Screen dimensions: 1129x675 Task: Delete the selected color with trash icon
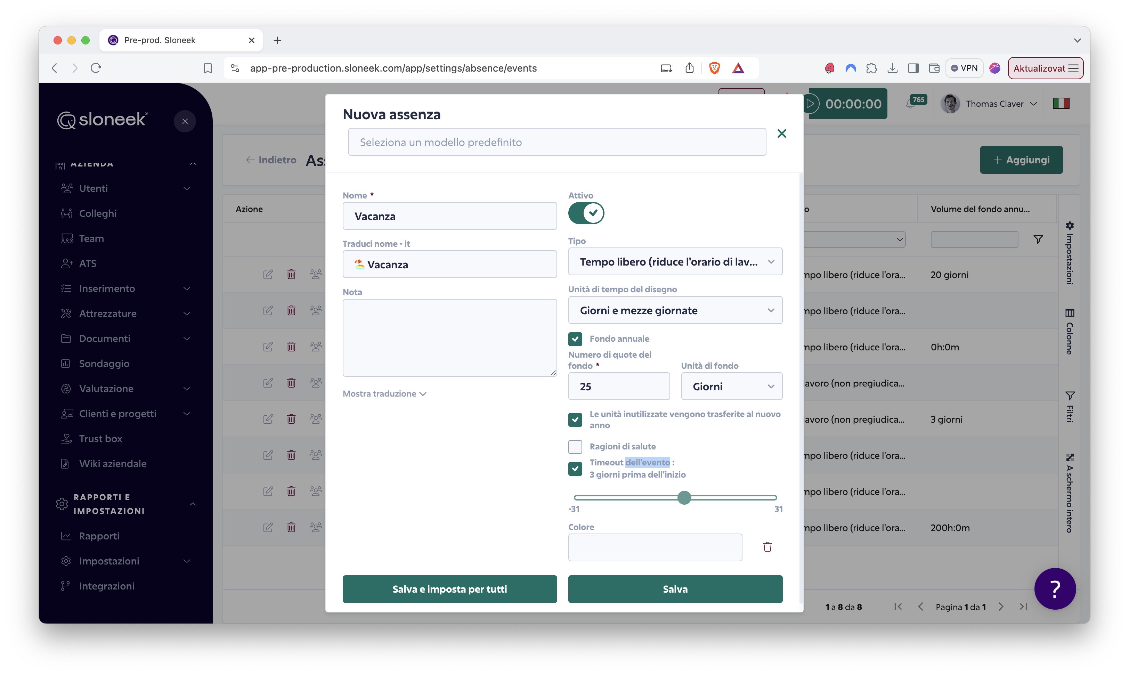[x=767, y=547]
